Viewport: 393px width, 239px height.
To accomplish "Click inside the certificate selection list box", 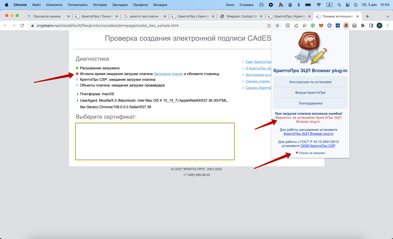I will coord(155,141).
